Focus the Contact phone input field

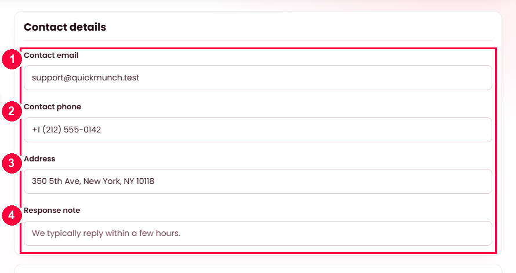[x=258, y=130]
